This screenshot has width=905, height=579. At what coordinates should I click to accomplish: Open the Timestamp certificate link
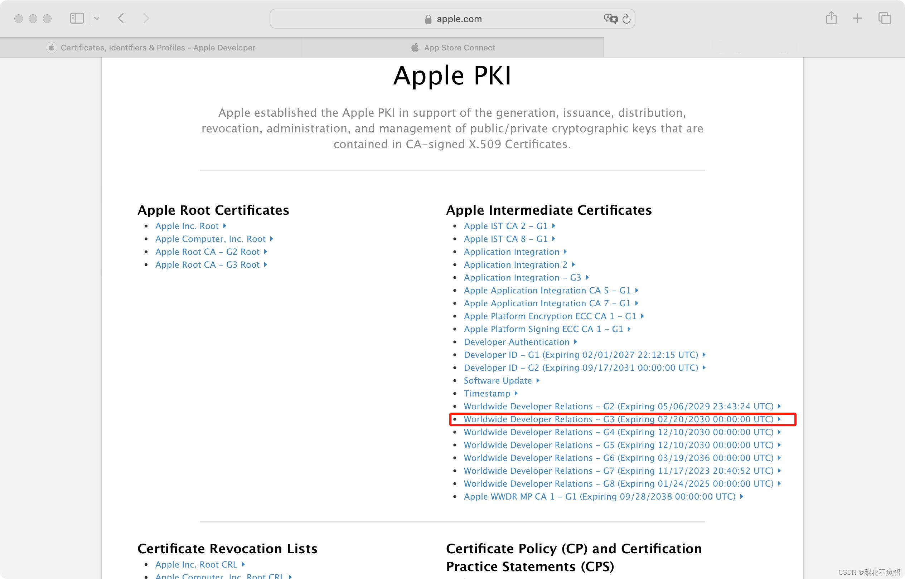pos(487,393)
